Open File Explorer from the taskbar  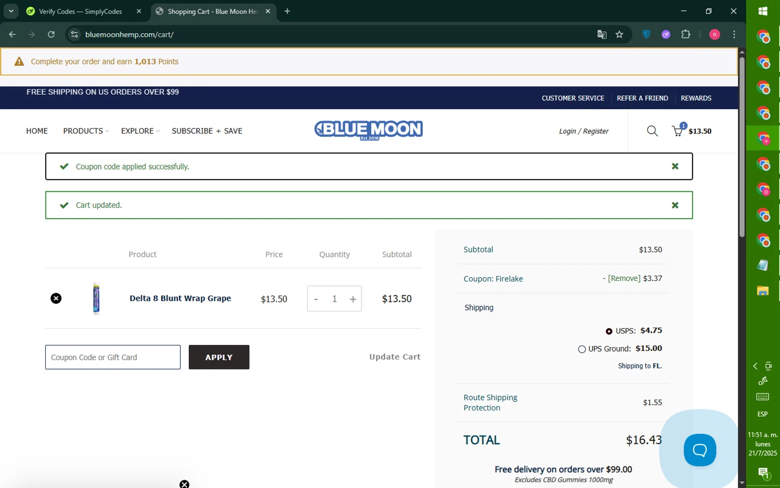[763, 291]
